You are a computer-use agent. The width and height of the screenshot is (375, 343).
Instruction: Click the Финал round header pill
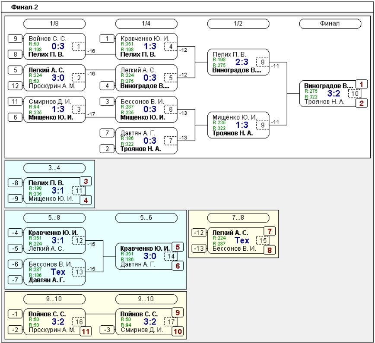[x=330, y=24]
